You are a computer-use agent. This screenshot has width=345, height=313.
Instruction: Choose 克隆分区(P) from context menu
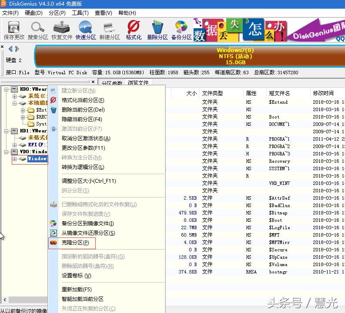click(75, 243)
